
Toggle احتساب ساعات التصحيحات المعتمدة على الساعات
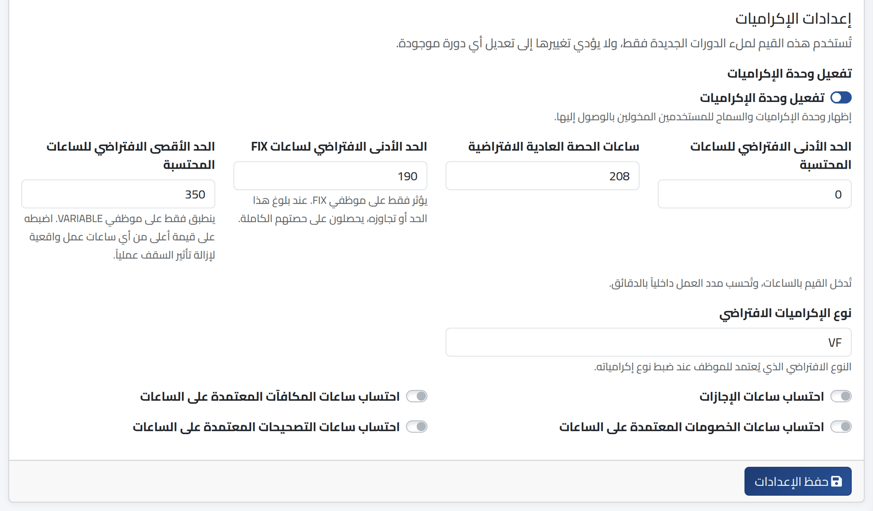tap(417, 426)
